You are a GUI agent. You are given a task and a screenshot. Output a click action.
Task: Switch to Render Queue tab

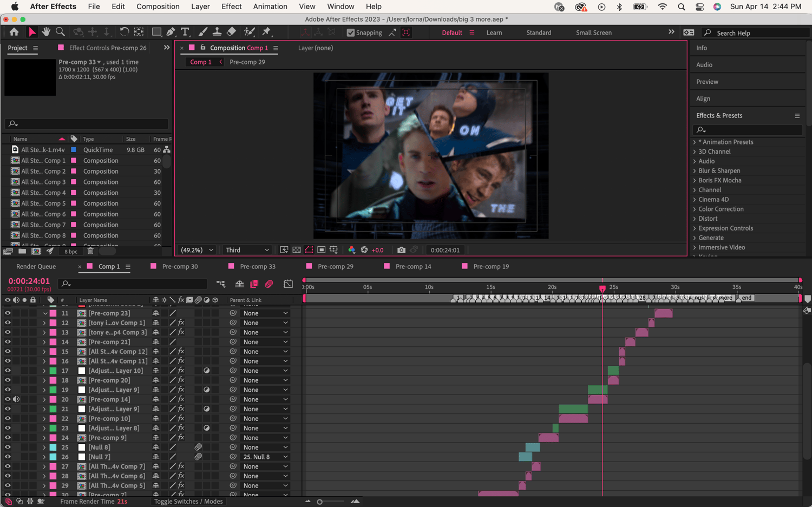pyautogui.click(x=36, y=266)
